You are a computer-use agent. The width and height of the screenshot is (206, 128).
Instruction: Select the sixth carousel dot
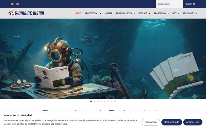pyautogui.click(x=108, y=101)
